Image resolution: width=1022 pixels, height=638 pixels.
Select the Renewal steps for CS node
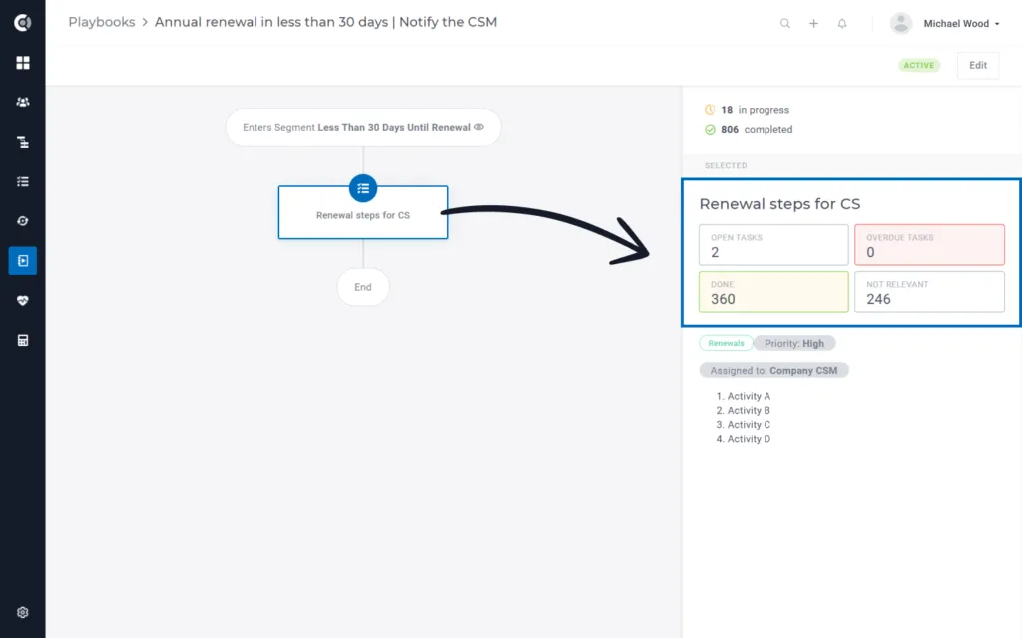pyautogui.click(x=363, y=213)
